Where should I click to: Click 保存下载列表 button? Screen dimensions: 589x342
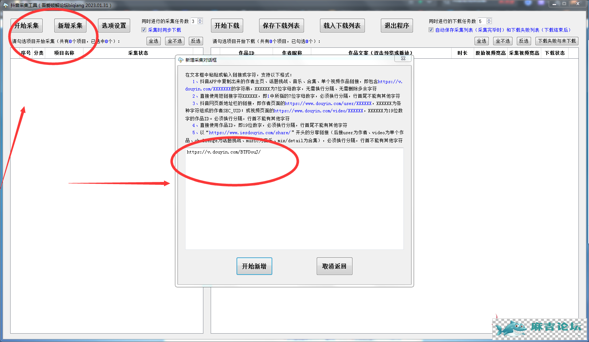point(281,26)
